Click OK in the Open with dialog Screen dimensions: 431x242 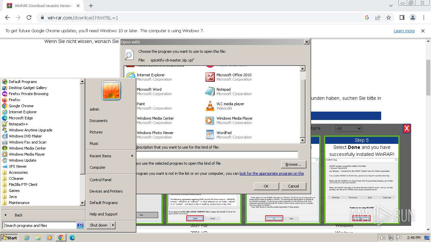(266, 186)
